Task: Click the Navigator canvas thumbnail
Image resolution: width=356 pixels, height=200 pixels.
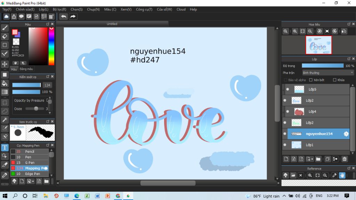Action: [318, 45]
